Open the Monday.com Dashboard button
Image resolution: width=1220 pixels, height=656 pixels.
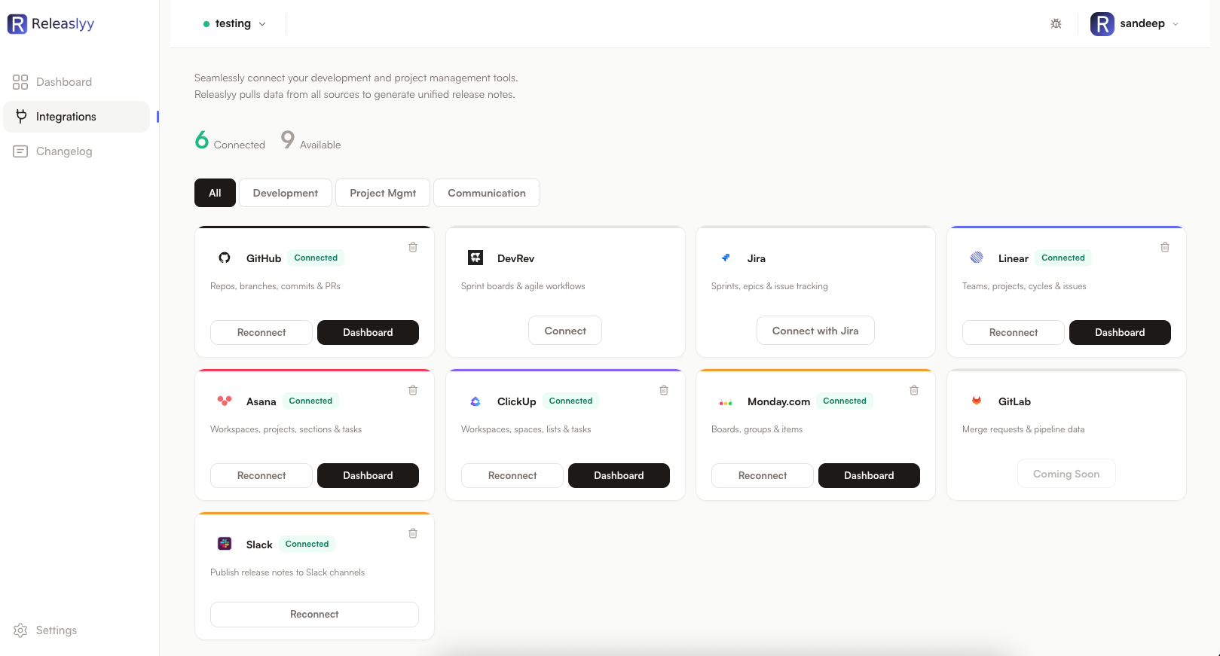click(869, 475)
